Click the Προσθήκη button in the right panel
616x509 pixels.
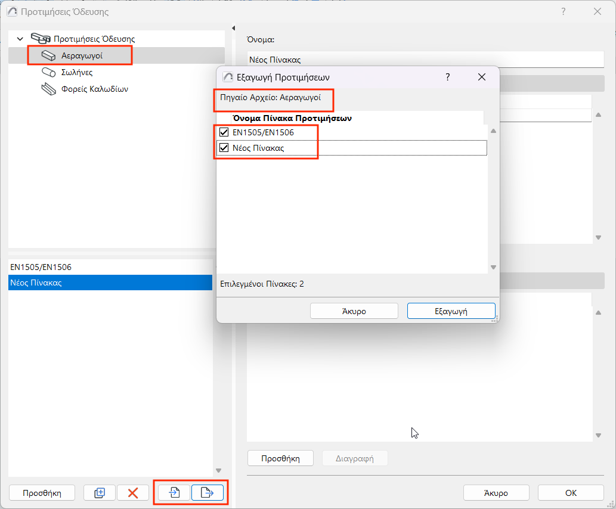(x=280, y=458)
